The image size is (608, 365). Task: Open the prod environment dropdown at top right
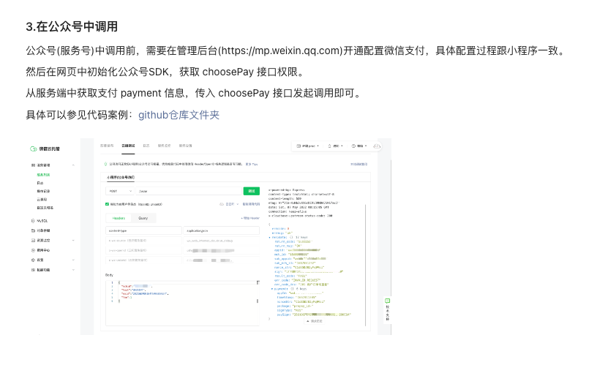coord(307,146)
